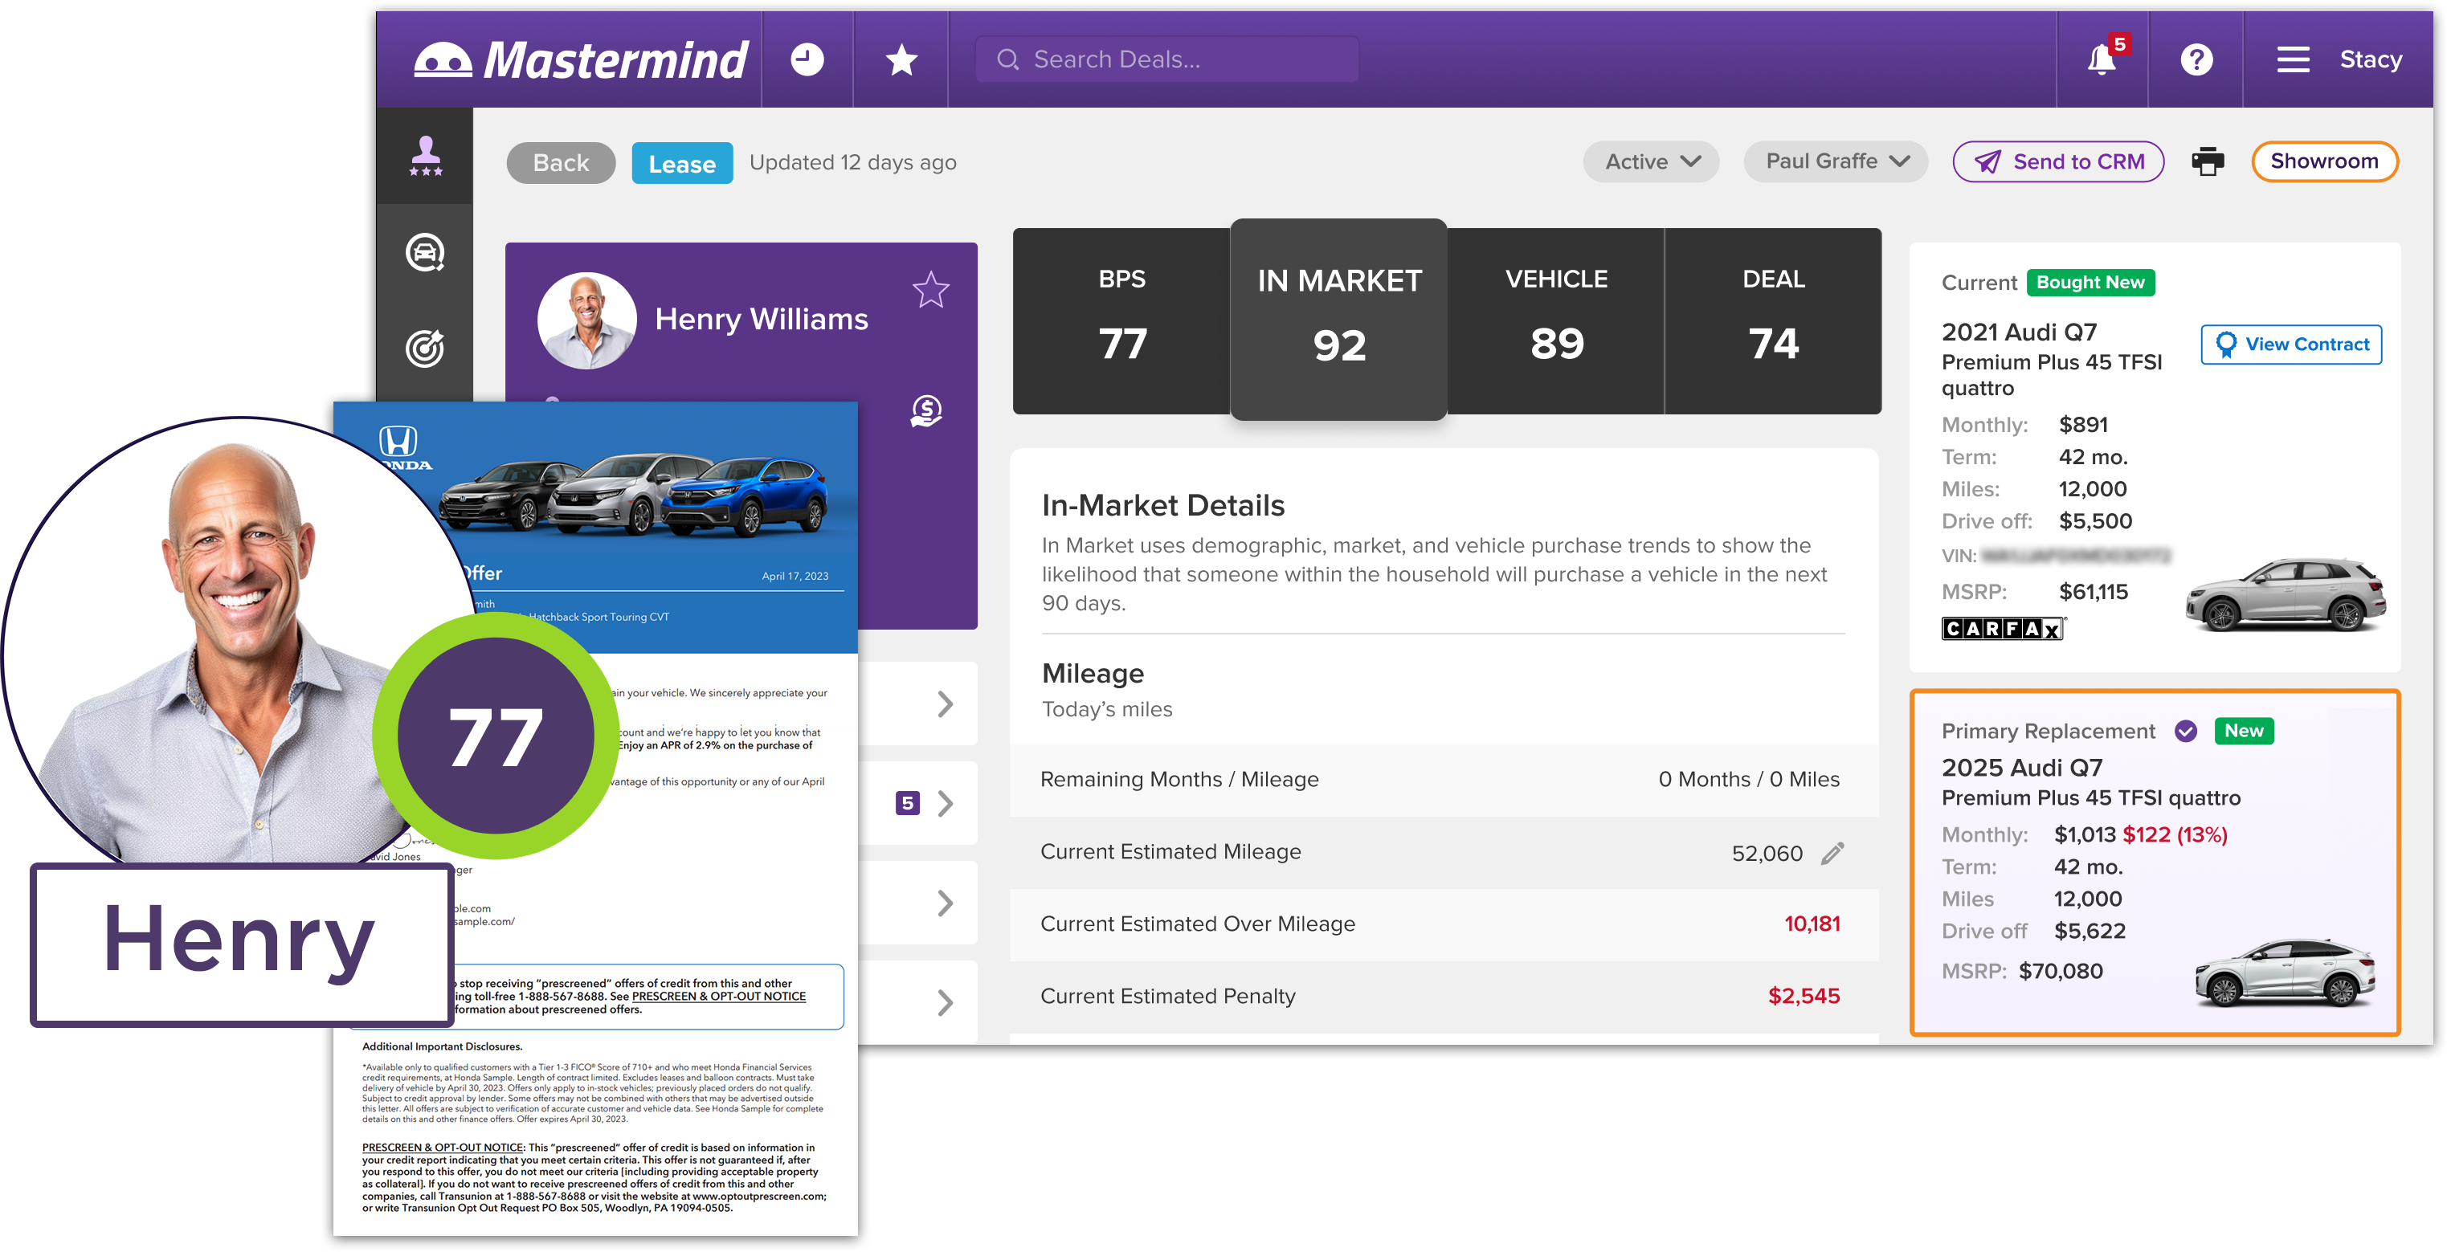
Task: Click the PRESCREEN & OPT-OUT NOTICE link
Action: pyautogui.click(x=718, y=997)
